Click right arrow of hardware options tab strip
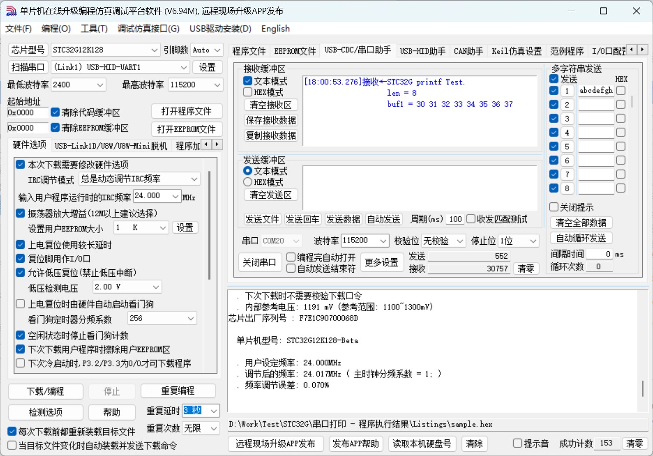Viewport: 653px width, 456px height. click(217, 144)
